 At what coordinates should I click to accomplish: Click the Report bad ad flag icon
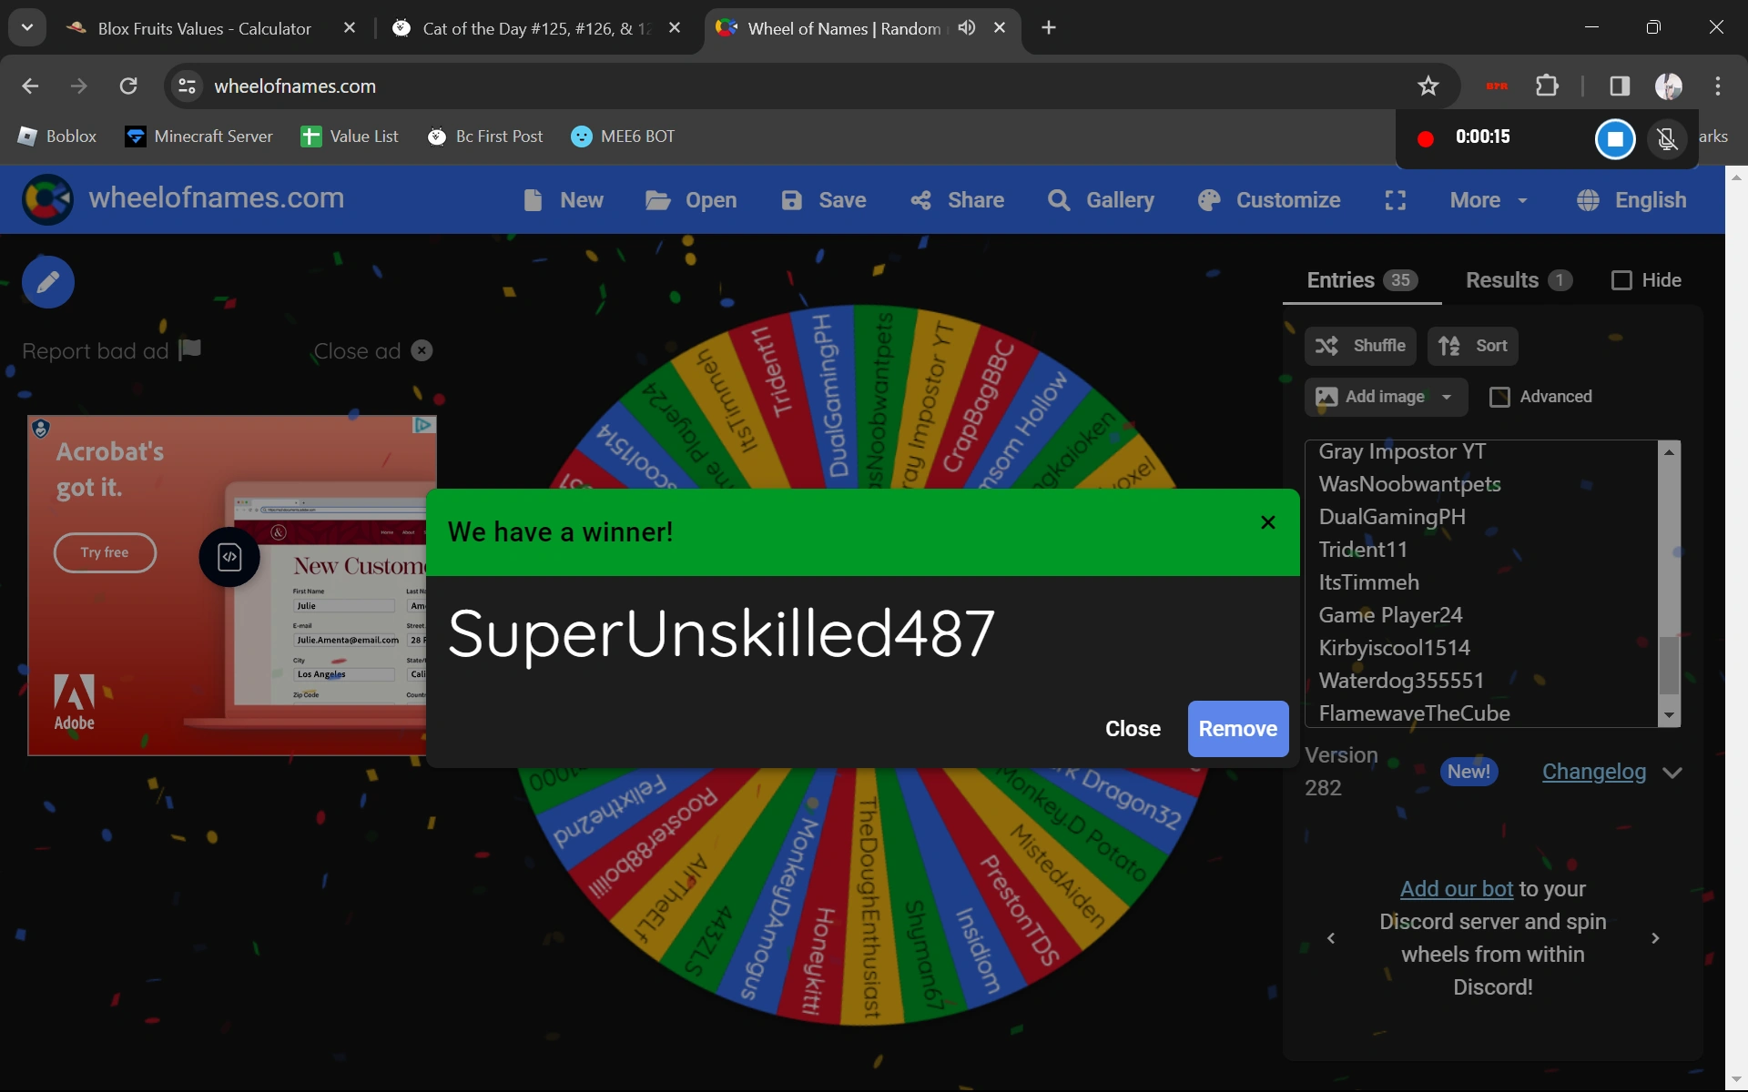(x=190, y=349)
